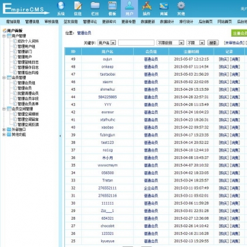Click 消费 record for user Tristan
Image resolution: width=247 pixels, height=247 pixels.
(235, 181)
